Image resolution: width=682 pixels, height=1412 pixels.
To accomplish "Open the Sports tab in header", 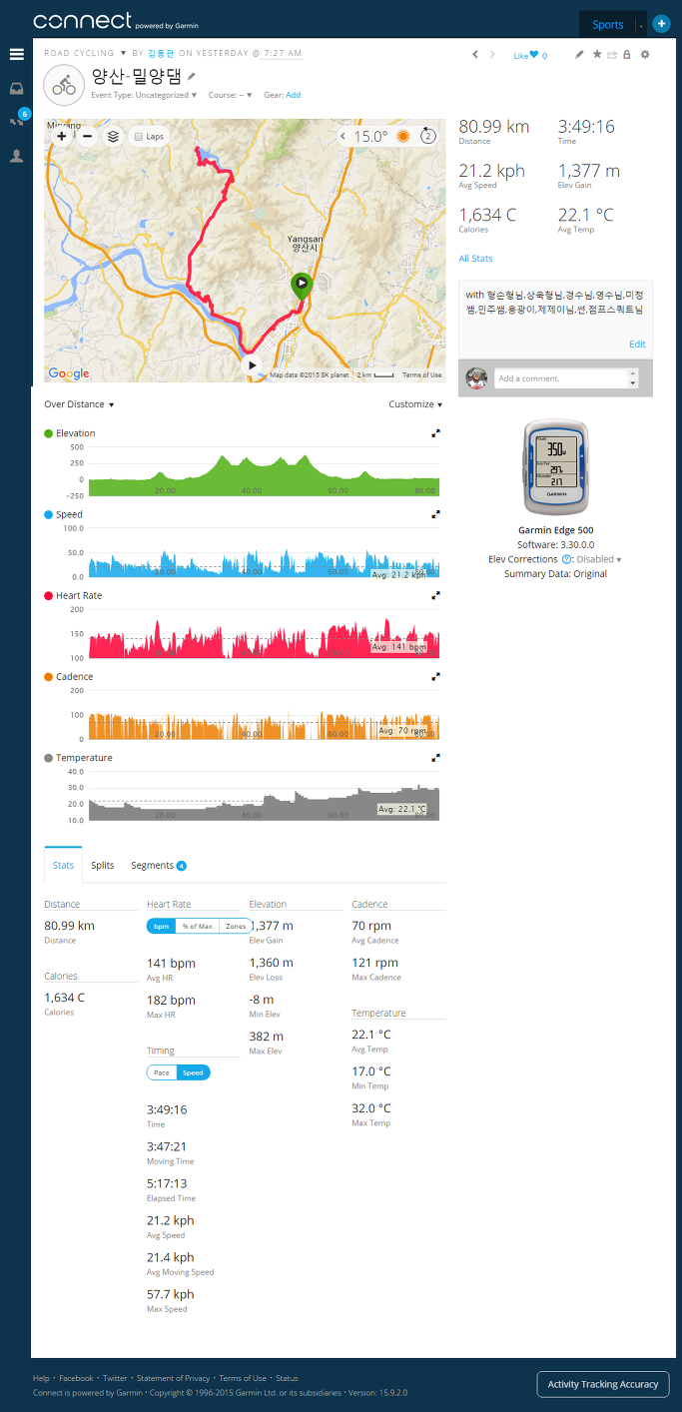I will [607, 24].
